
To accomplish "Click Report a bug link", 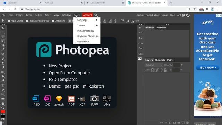I will tap(153, 15).
